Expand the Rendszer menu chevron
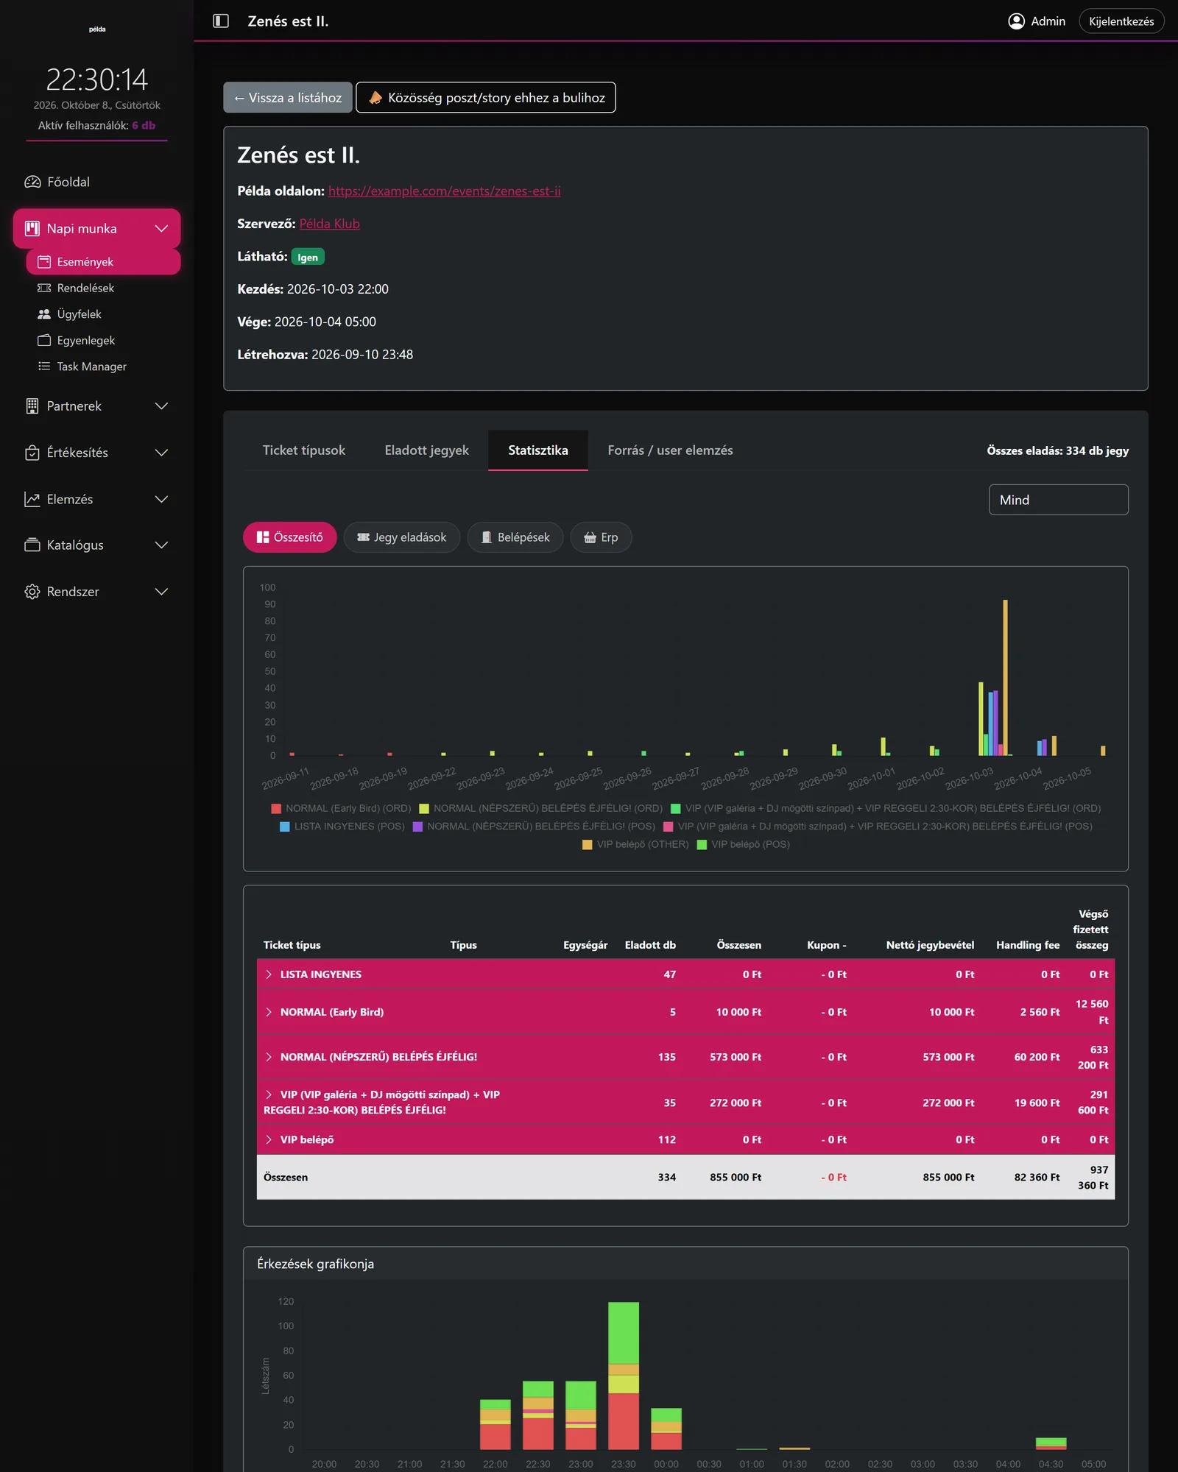This screenshot has width=1178, height=1472. [x=161, y=592]
